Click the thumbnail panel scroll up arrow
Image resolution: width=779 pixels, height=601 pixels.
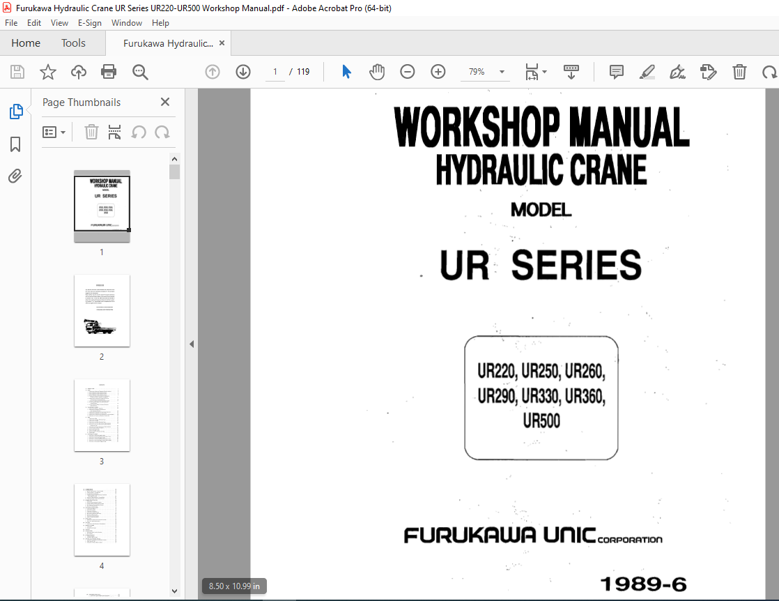(x=174, y=159)
